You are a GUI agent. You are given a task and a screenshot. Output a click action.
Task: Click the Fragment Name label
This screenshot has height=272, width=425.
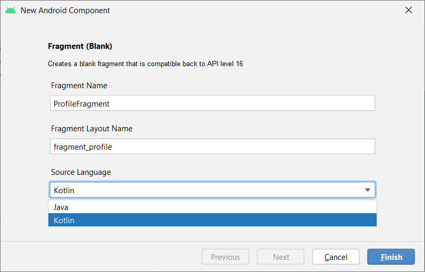coord(79,86)
